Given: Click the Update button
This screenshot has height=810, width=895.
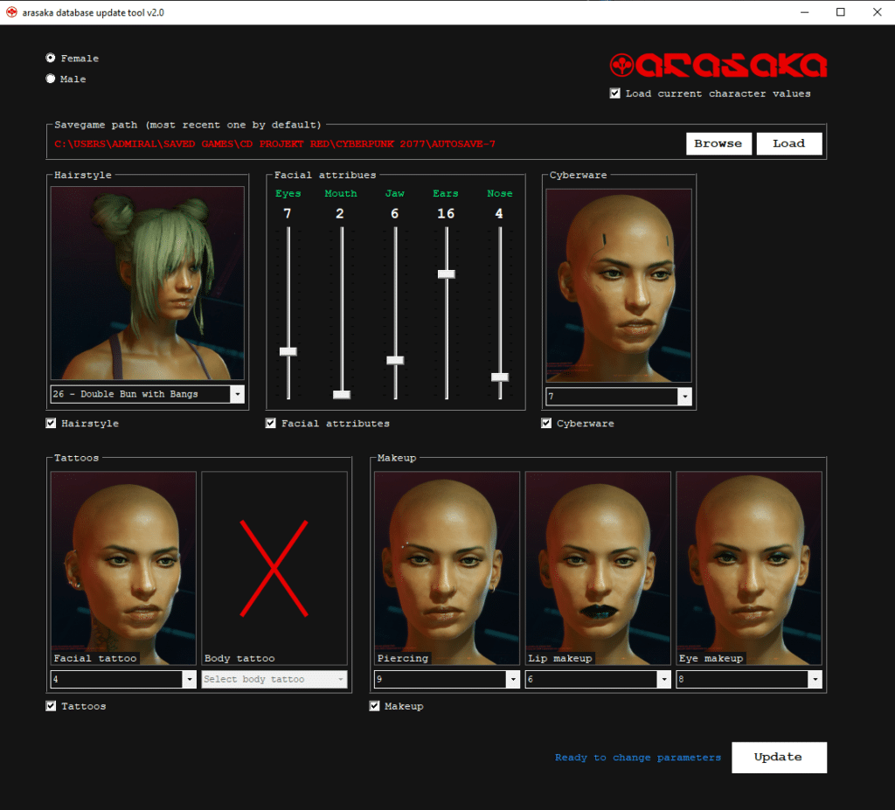Looking at the screenshot, I should pyautogui.click(x=779, y=757).
